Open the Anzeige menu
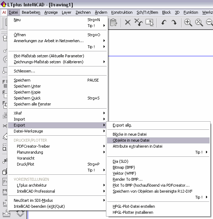This screenshot has height=219, width=213. pyautogui.click(x=51, y=12)
